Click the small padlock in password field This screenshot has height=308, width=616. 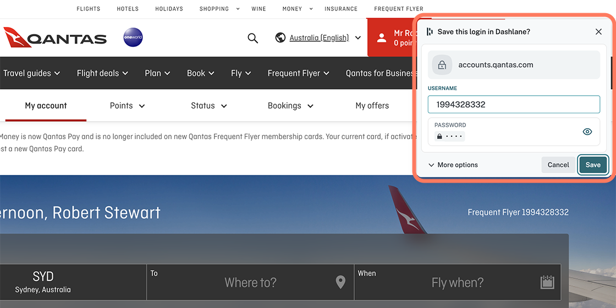coord(439,136)
